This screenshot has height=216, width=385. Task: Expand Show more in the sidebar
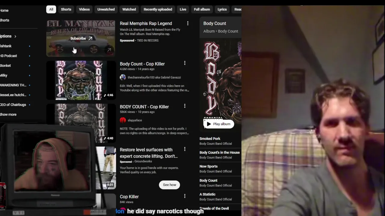[x=8, y=114]
